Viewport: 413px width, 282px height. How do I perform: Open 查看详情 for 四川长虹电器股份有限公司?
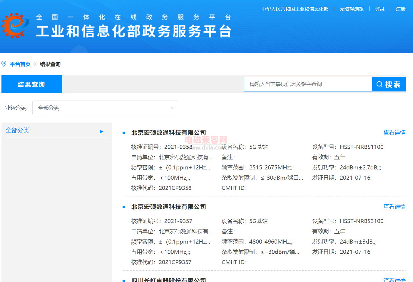point(394,280)
